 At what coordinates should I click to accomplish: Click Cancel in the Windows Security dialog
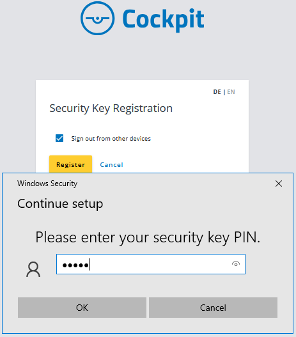[213, 308]
